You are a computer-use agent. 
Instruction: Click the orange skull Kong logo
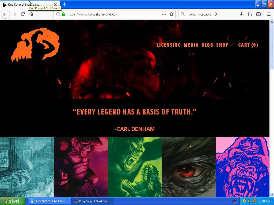[x=36, y=45]
